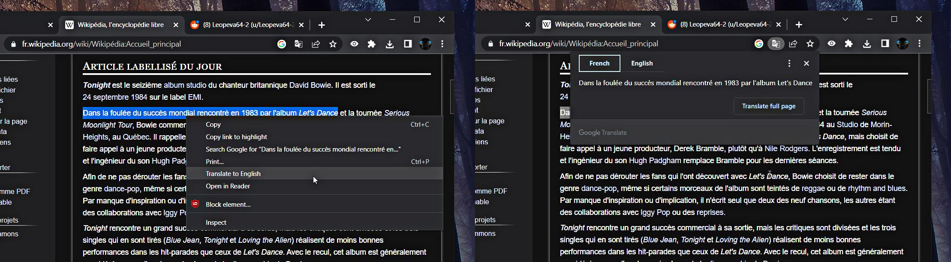Open EMI link in left article
Image resolution: width=951 pixels, height=262 pixels.
click(x=194, y=97)
